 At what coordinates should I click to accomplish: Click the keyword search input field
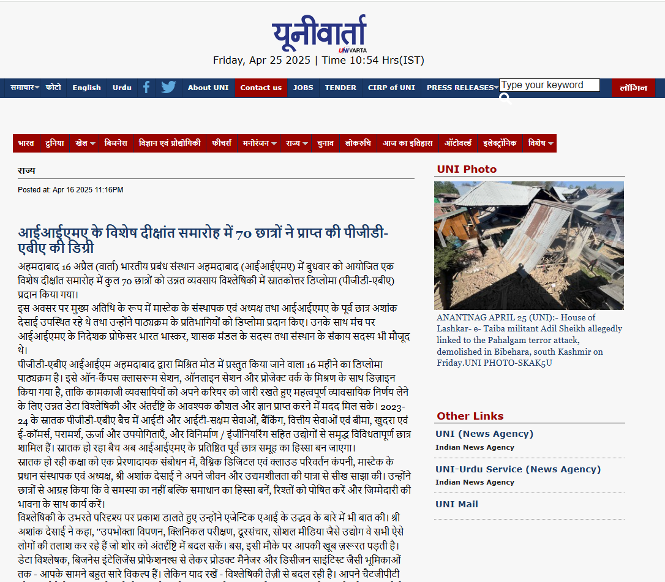(x=549, y=85)
